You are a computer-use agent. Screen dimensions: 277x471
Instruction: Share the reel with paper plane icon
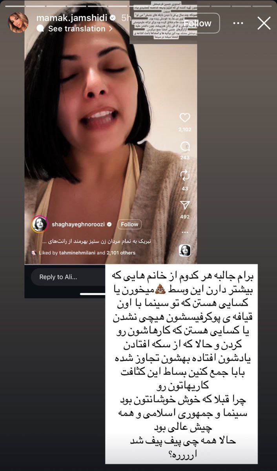click(x=185, y=205)
